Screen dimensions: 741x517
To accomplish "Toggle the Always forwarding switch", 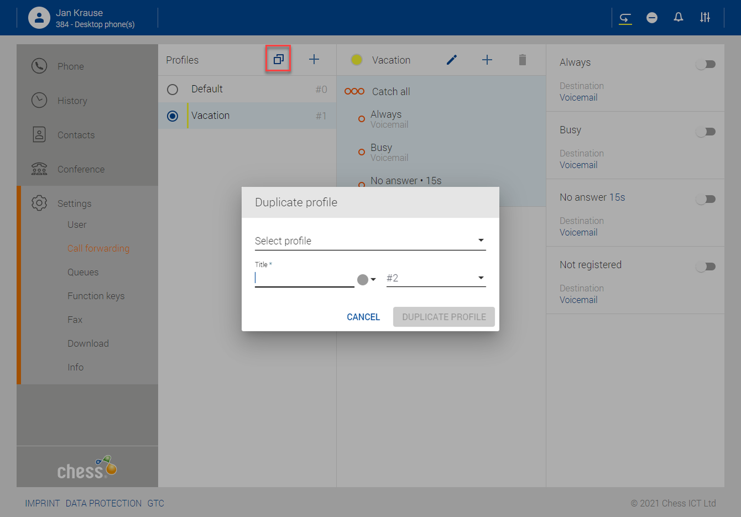I will tap(706, 64).
